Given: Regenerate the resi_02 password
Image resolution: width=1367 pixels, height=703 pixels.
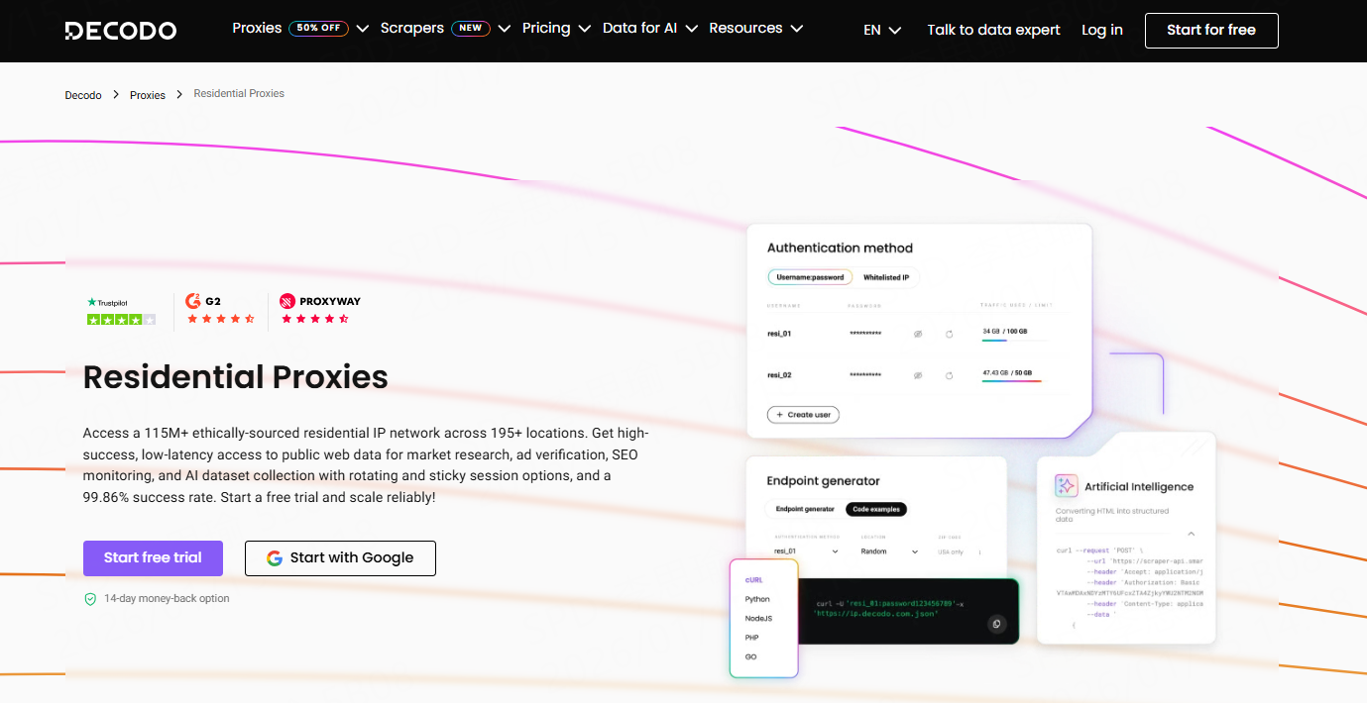Looking at the screenshot, I should click(x=949, y=376).
